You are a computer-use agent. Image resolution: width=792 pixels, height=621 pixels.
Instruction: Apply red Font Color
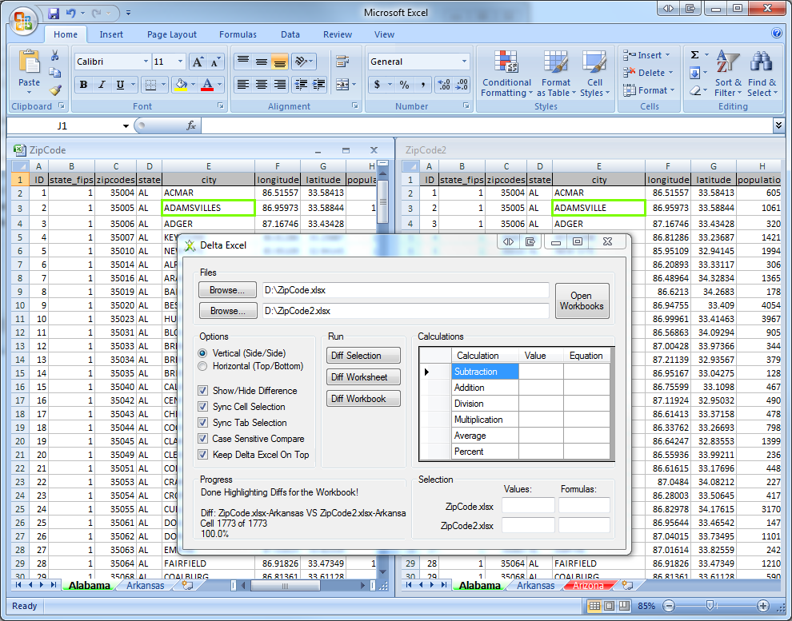point(207,85)
